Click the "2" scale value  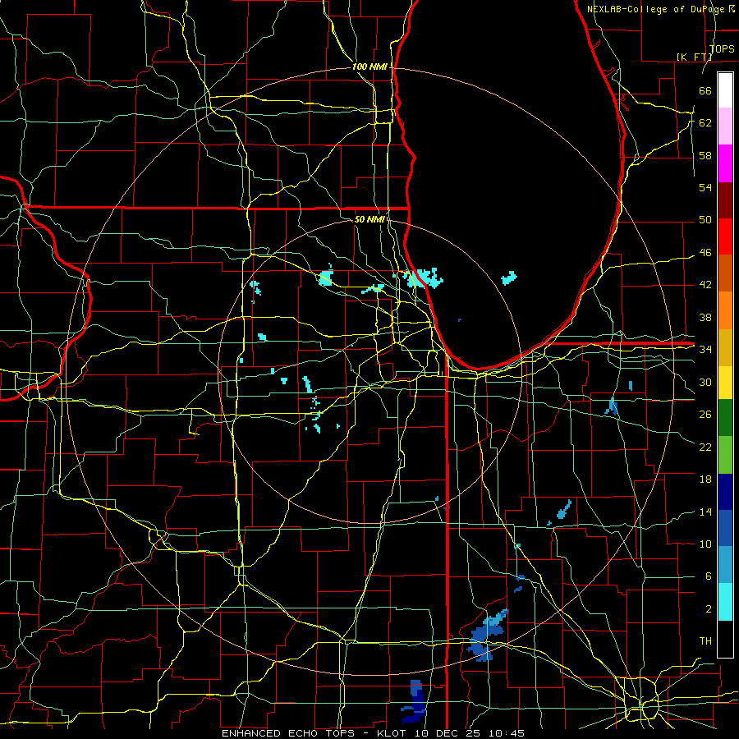click(x=708, y=609)
